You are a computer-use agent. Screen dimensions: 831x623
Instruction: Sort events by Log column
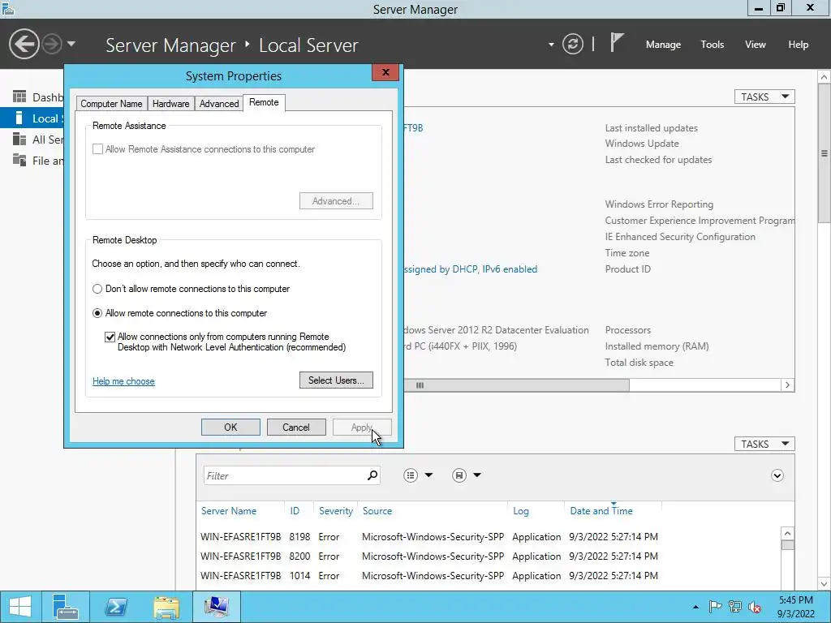point(520,511)
